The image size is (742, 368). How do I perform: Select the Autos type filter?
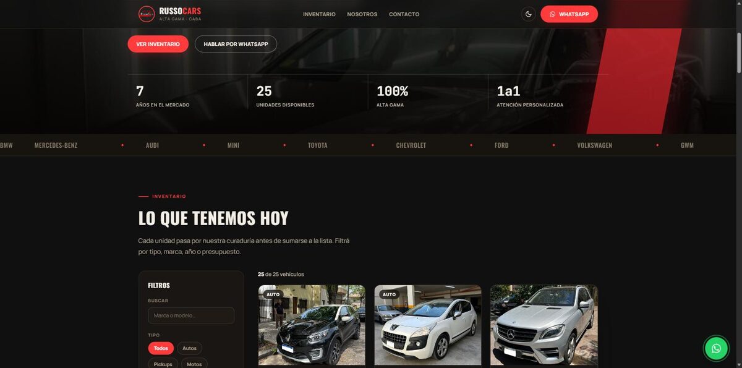point(189,348)
